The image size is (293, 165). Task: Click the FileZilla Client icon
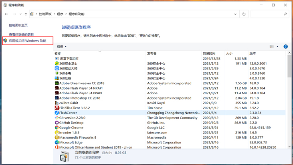coord(57,108)
